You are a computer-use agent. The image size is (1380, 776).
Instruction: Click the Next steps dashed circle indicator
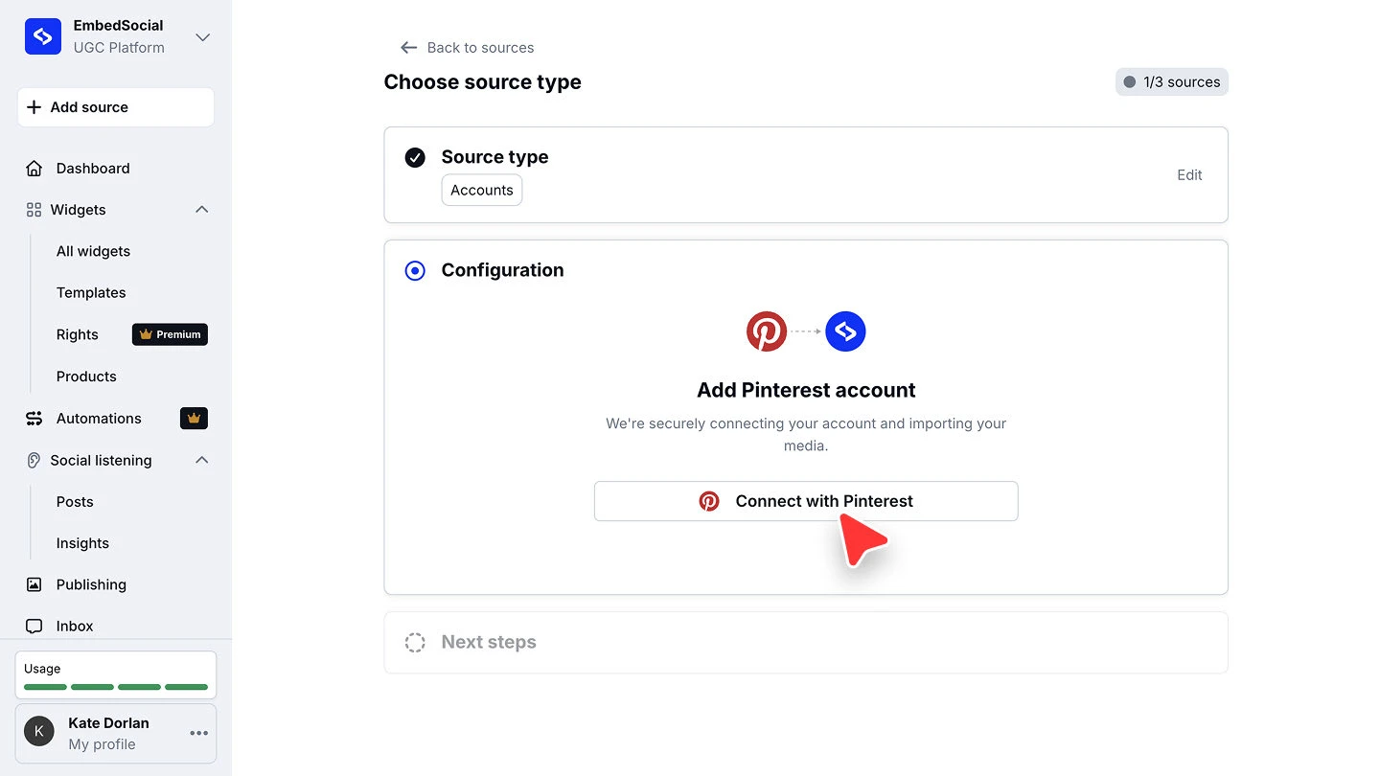point(415,643)
